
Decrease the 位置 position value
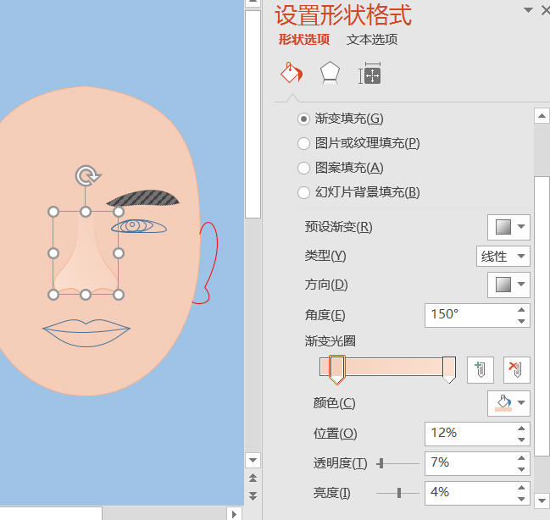[521, 440]
